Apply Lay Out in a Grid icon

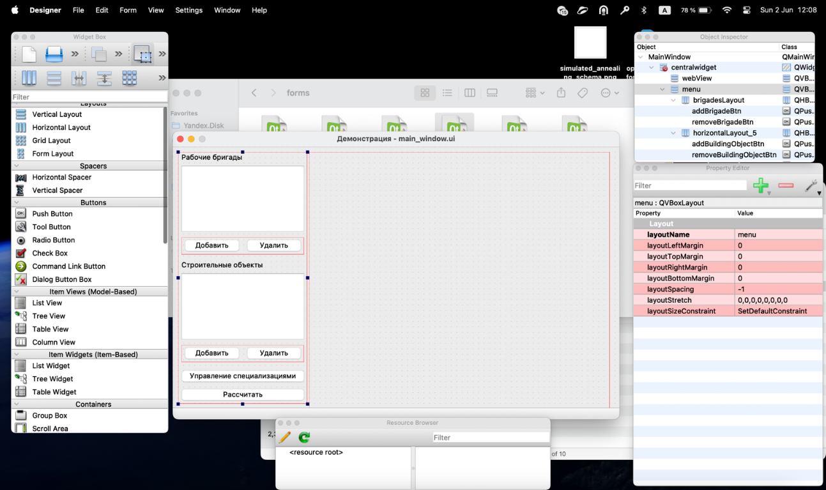click(129, 78)
